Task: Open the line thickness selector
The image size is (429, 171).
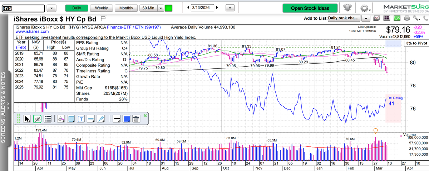Action: [116, 119]
